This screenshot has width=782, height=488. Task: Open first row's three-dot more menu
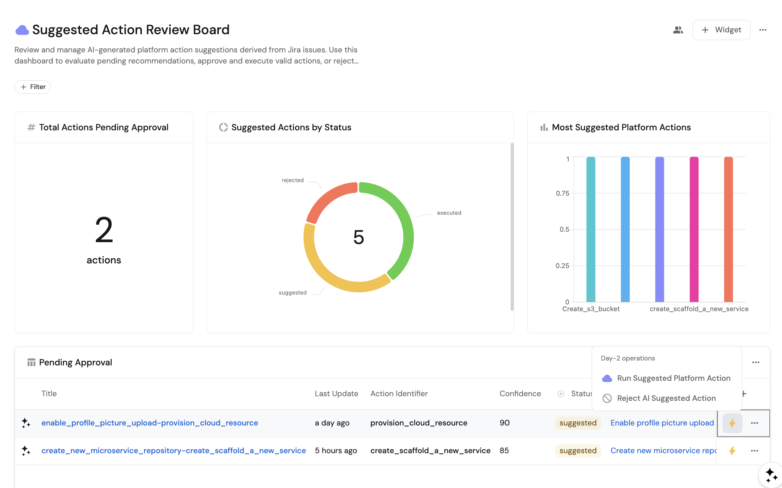pyautogui.click(x=754, y=423)
